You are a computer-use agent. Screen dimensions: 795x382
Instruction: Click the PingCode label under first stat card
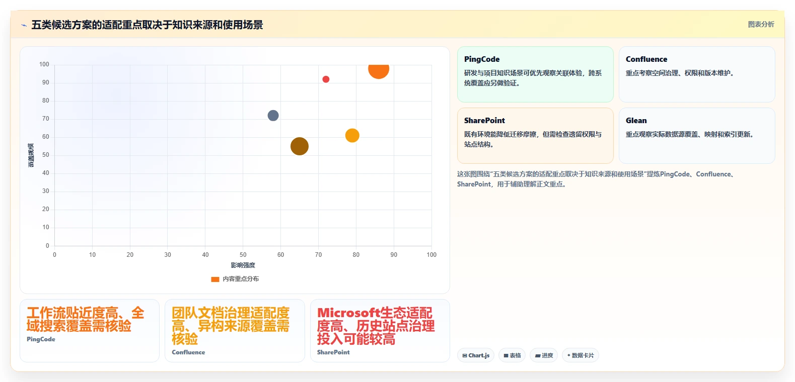click(41, 339)
